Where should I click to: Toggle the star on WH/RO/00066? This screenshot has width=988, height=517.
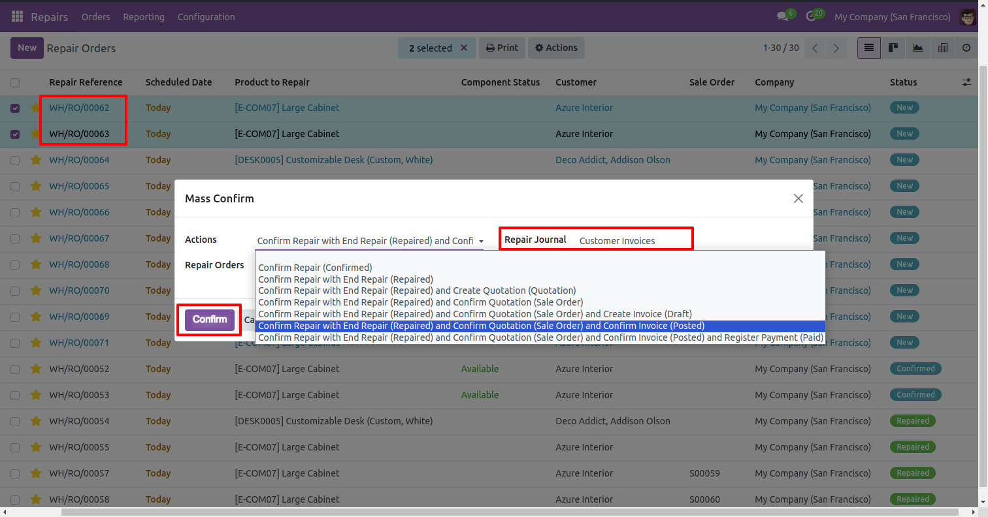coord(36,212)
